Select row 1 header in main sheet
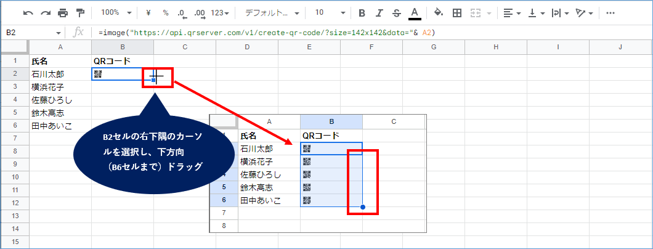653x249 pixels. point(15,61)
